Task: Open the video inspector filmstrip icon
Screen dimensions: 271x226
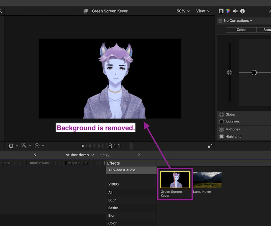Action: coord(221,11)
